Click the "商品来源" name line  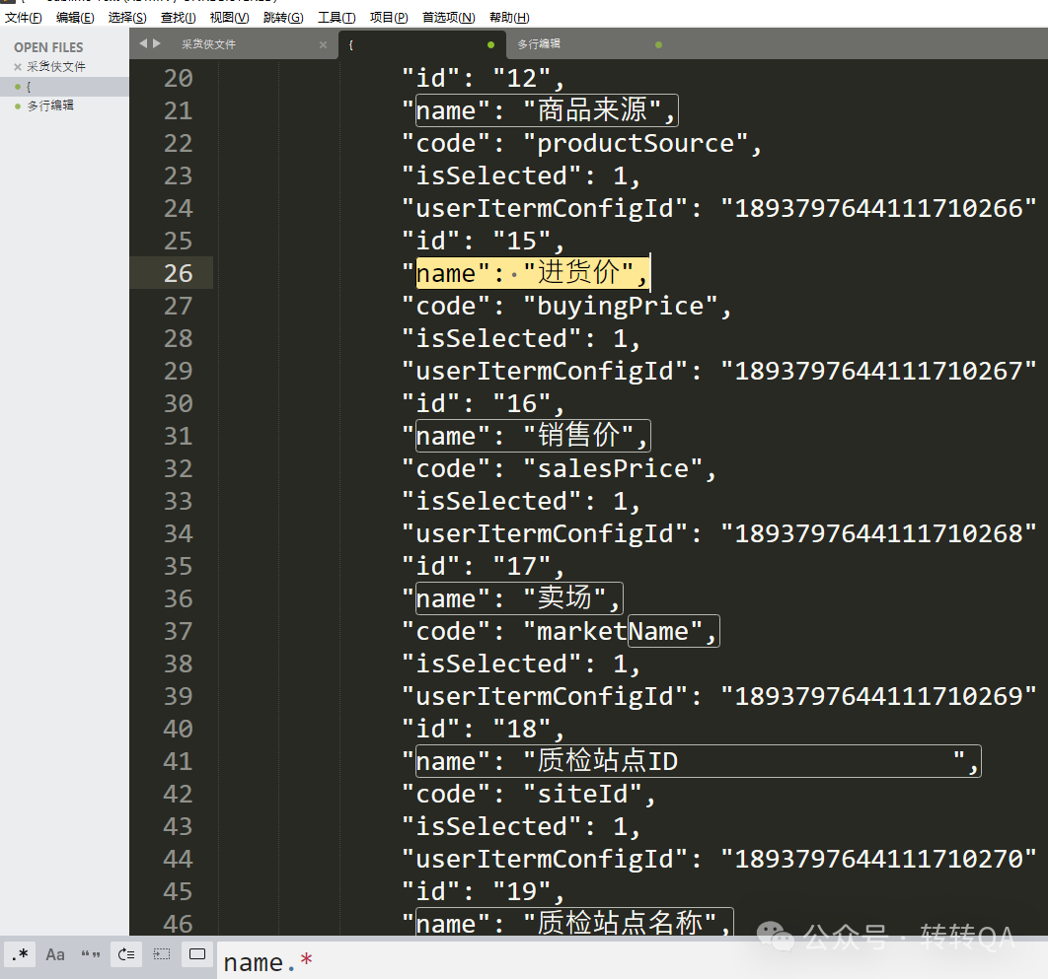click(x=540, y=110)
